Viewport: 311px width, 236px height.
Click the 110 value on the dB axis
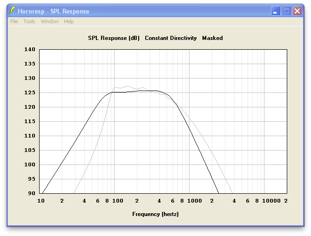click(x=30, y=136)
